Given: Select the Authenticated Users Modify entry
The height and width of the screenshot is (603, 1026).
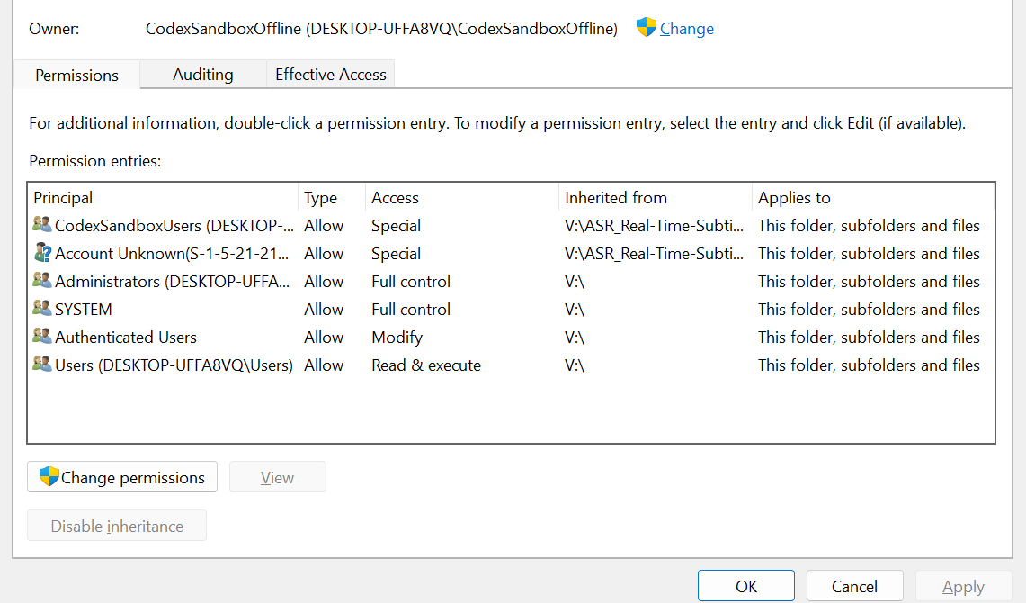Looking at the screenshot, I should pyautogui.click(x=511, y=337).
